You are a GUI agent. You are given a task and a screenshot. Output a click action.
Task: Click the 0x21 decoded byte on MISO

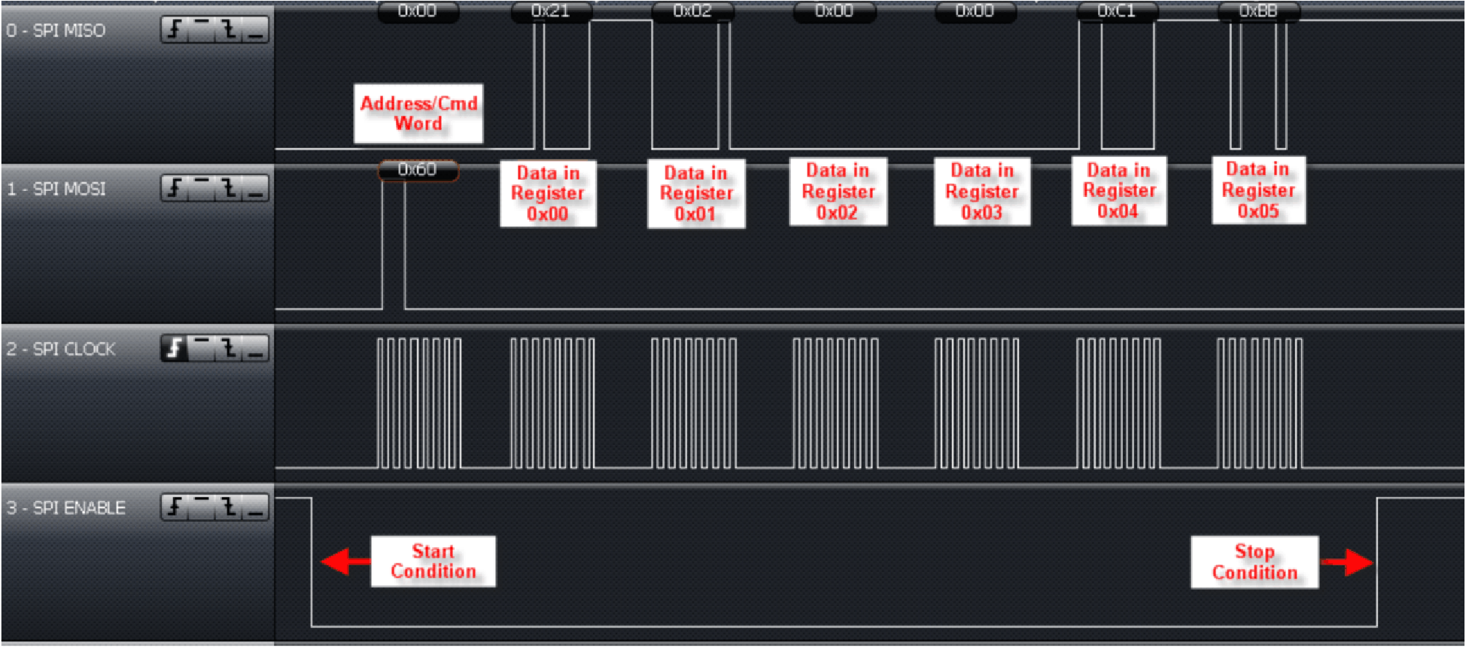tap(551, 11)
